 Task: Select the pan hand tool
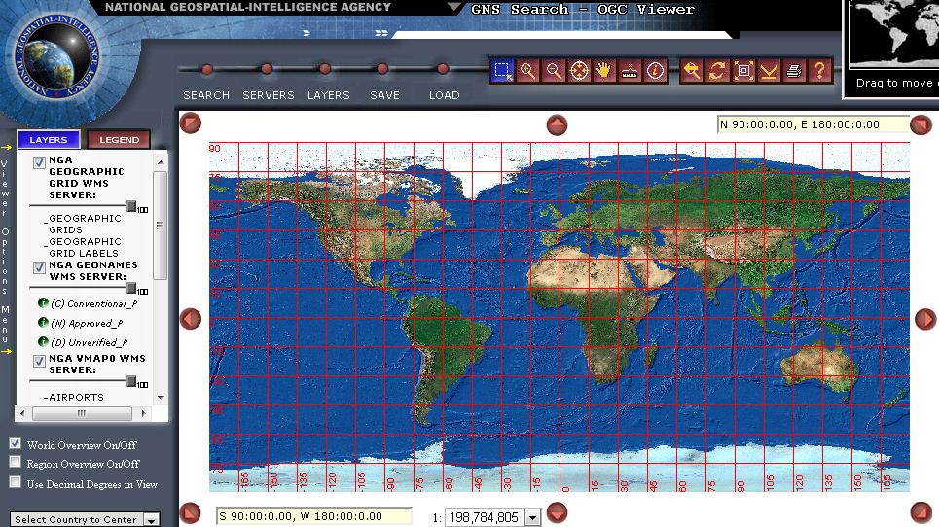point(604,71)
